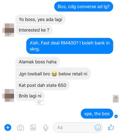Select the 'Jgn lowball bro' message

[53, 74]
